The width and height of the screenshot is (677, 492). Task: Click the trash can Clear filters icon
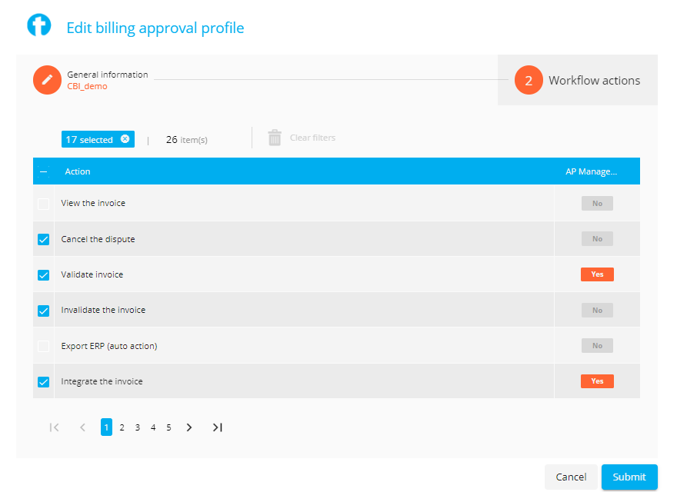point(275,138)
